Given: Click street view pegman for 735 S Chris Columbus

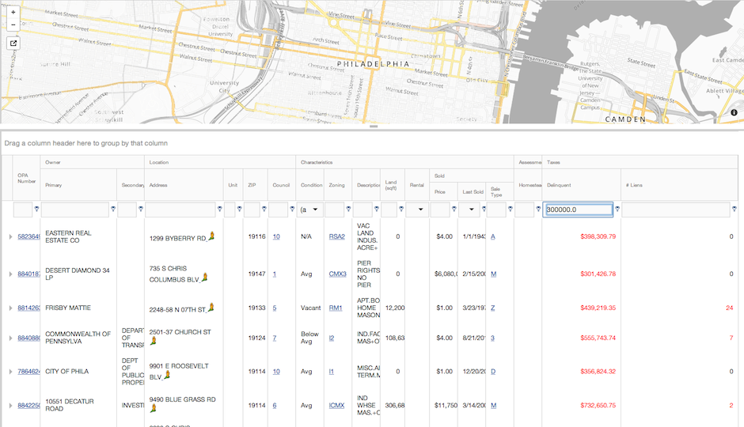Looking at the screenshot, I should click(x=204, y=278).
